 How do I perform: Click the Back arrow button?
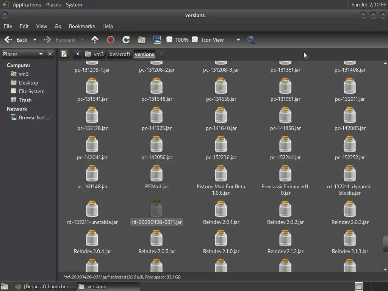point(16,40)
